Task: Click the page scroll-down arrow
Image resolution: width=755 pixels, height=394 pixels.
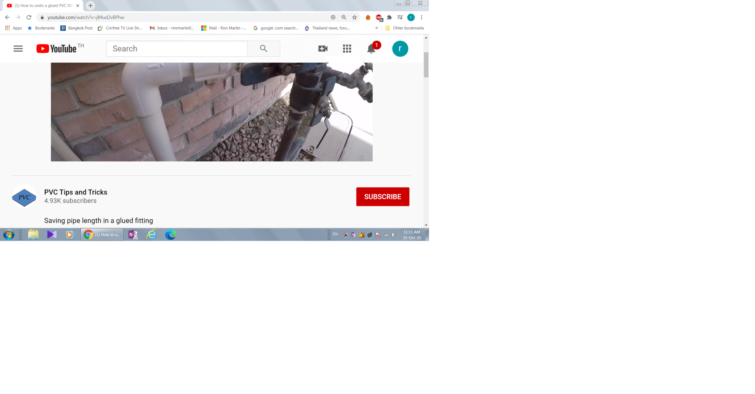Action: [x=426, y=225]
